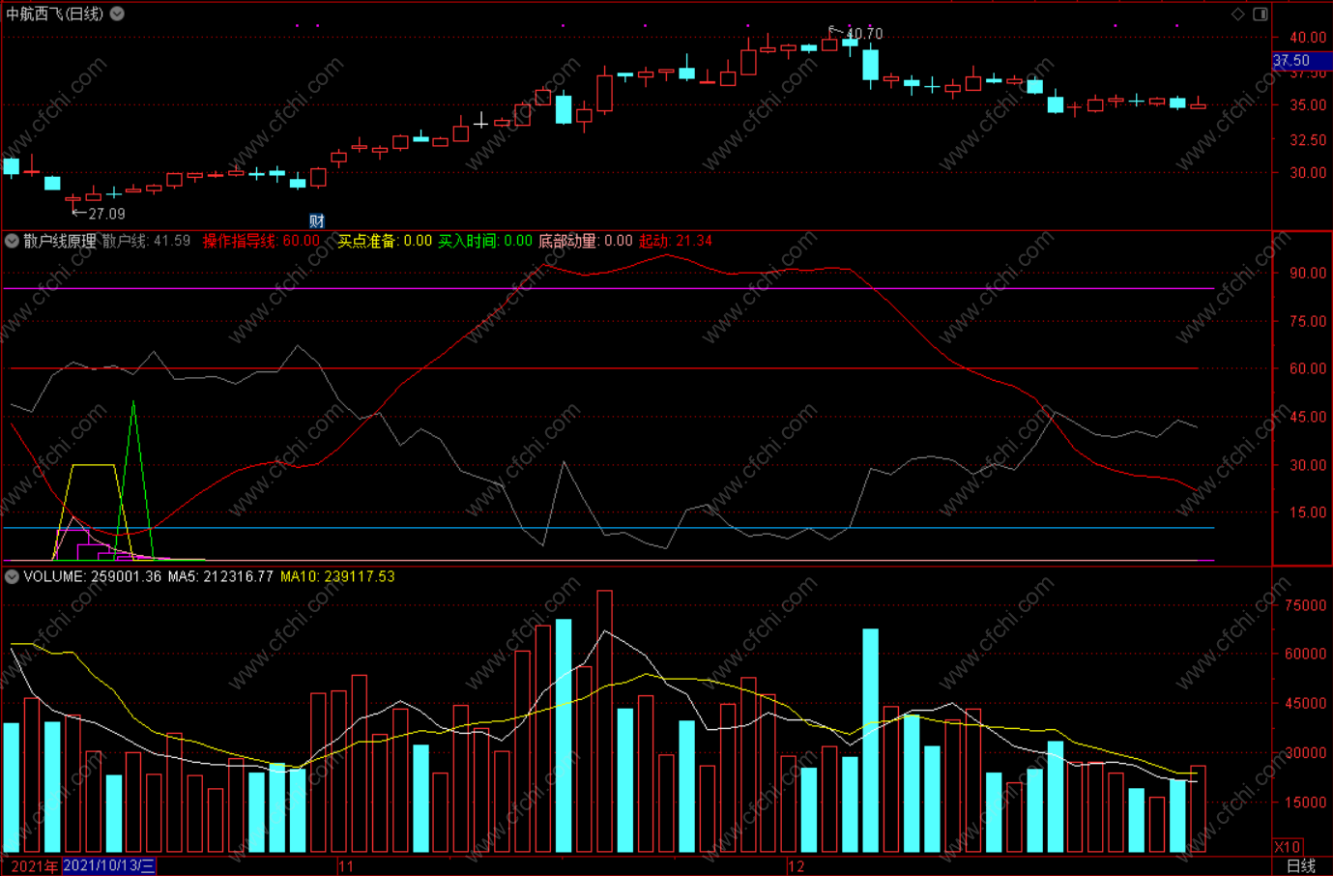
Task: Click the 90.00 indicator axis label
Action: coord(1308,274)
